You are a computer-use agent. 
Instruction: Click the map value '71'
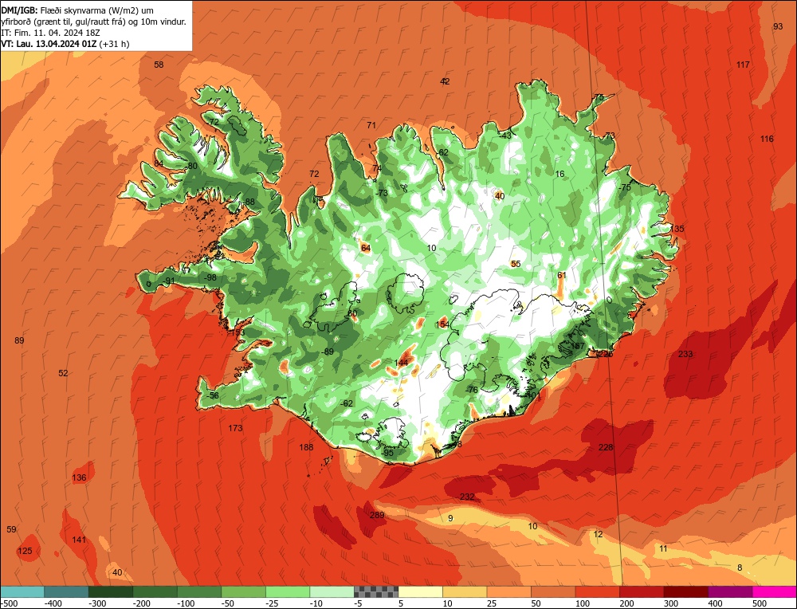tap(371, 125)
